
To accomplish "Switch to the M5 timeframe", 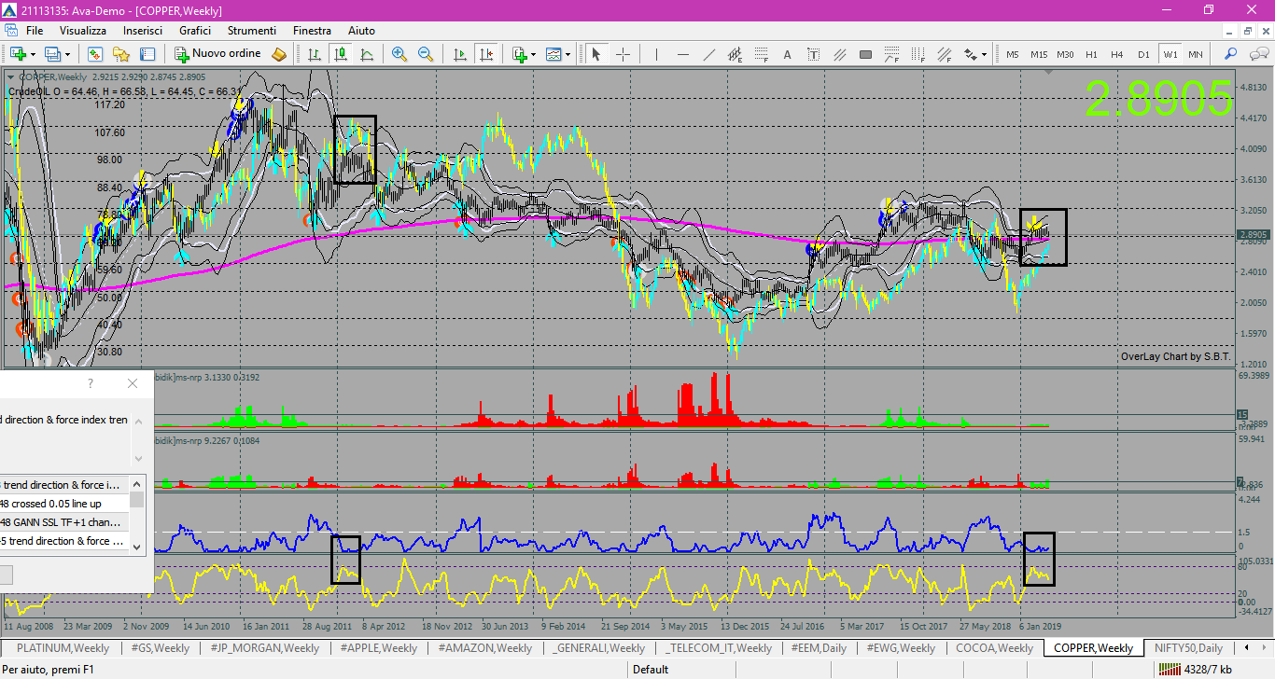I will [1013, 54].
